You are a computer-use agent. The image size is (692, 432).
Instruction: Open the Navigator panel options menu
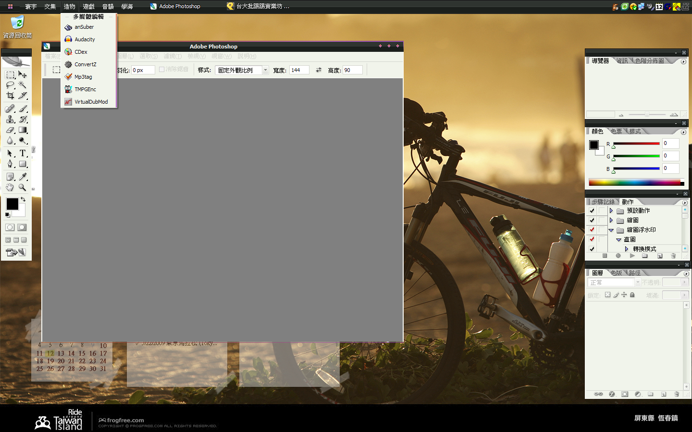(x=683, y=61)
